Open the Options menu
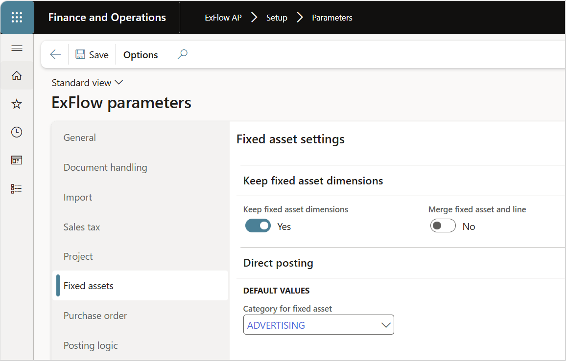Viewport: 567px width, 362px height. [x=141, y=55]
